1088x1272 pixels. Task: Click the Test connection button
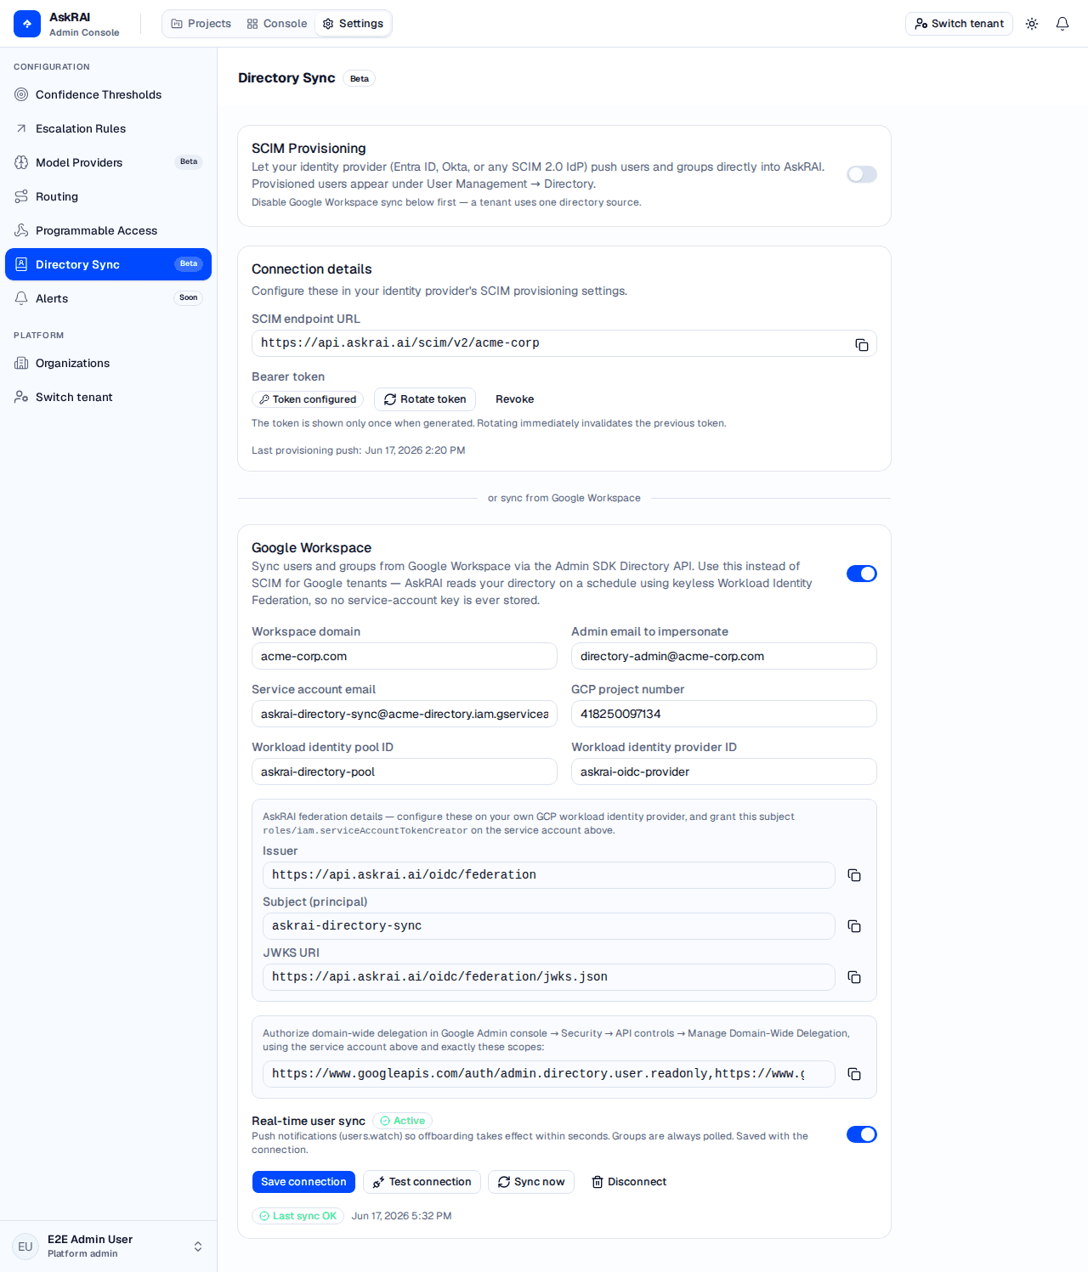422,1182
